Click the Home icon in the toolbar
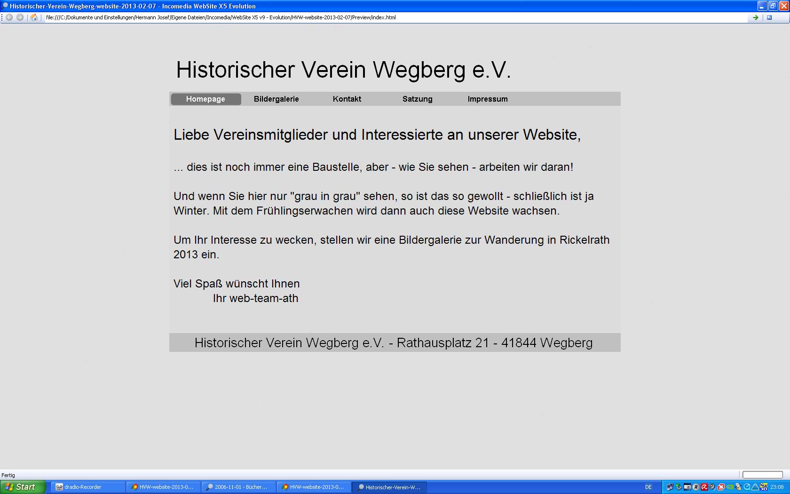The image size is (790, 494). pyautogui.click(x=34, y=17)
